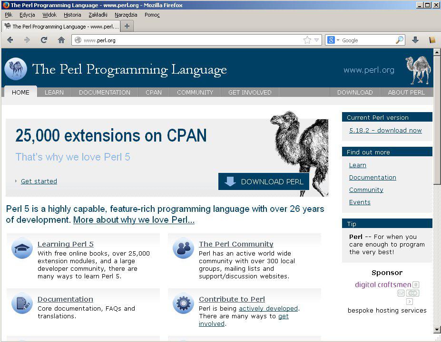Viewport: 441px width, 342px height.
Task: Open the bookmarks icon in toolbar
Action: point(432,40)
